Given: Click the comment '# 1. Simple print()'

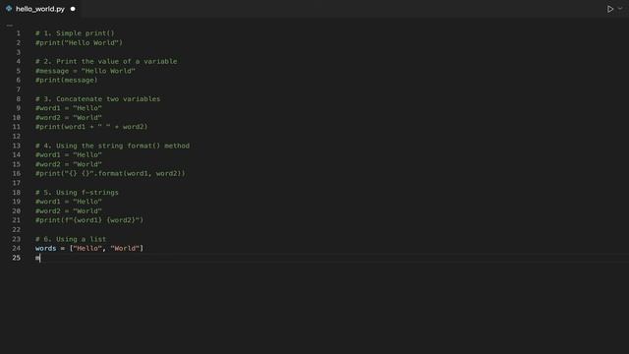Looking at the screenshot, I should pyautogui.click(x=75, y=33).
